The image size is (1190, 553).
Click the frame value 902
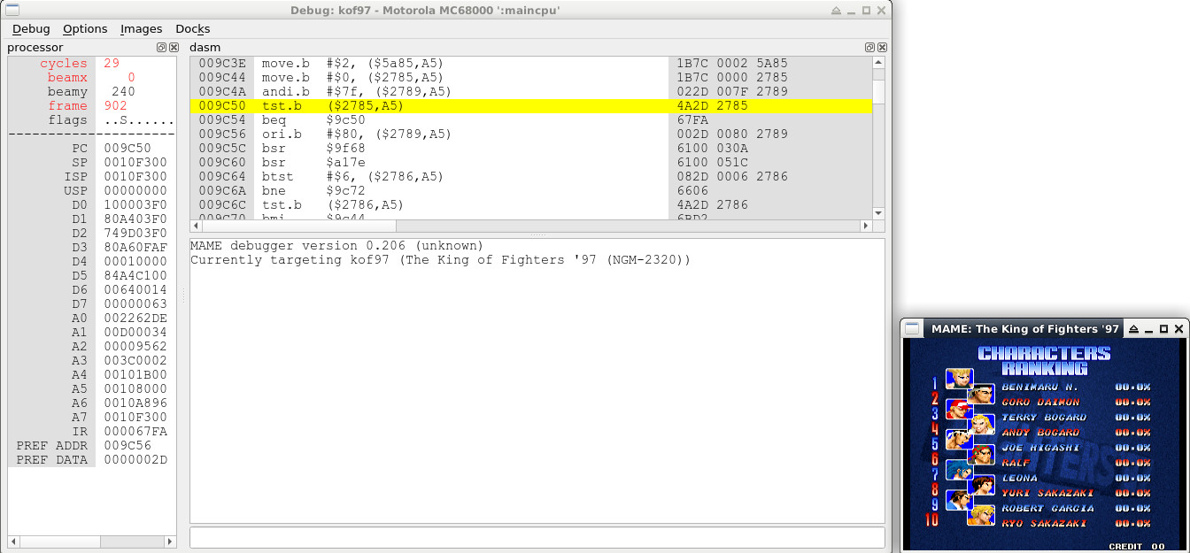tap(115, 105)
